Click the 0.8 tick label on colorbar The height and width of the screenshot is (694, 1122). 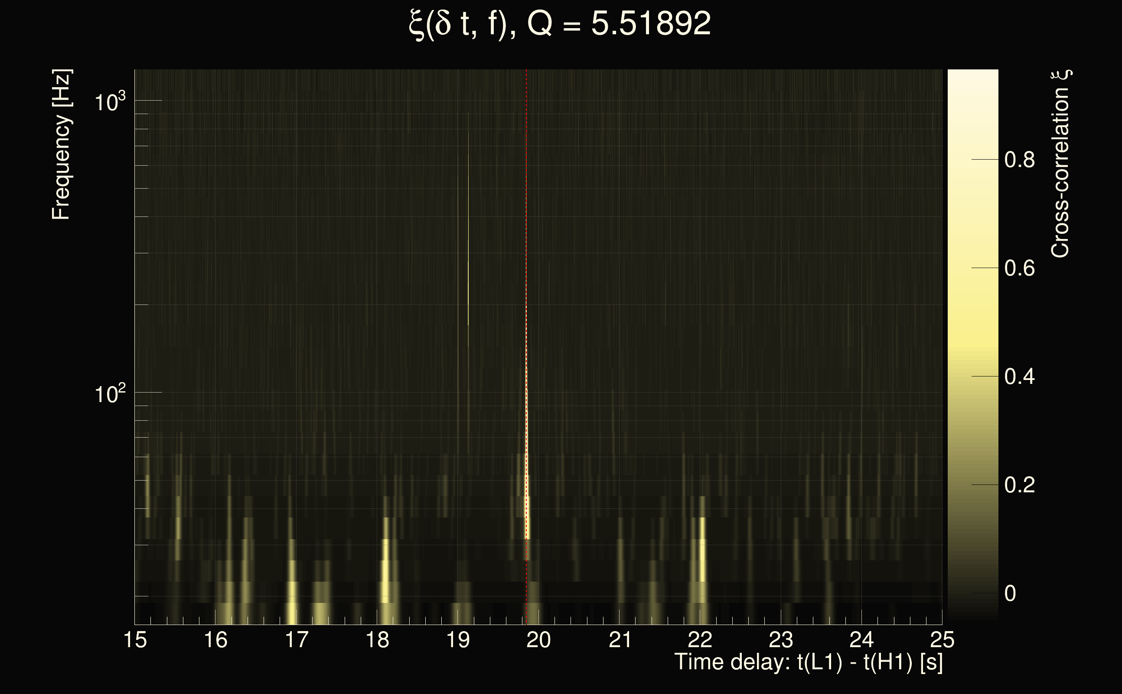(1019, 160)
